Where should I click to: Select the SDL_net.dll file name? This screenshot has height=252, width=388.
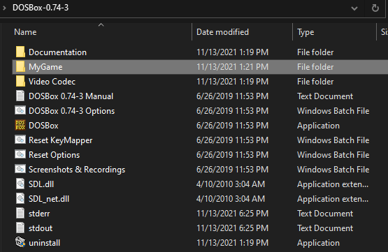point(49,199)
